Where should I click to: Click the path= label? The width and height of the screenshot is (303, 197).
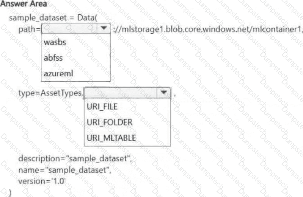[x=29, y=29]
